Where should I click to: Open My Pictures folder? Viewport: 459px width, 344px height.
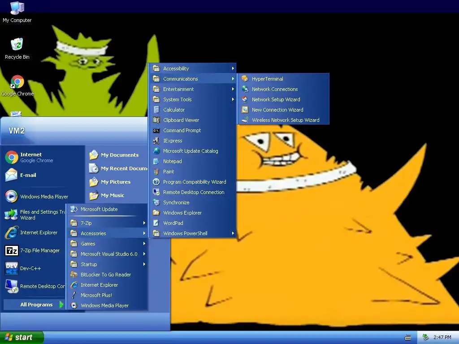tap(117, 182)
